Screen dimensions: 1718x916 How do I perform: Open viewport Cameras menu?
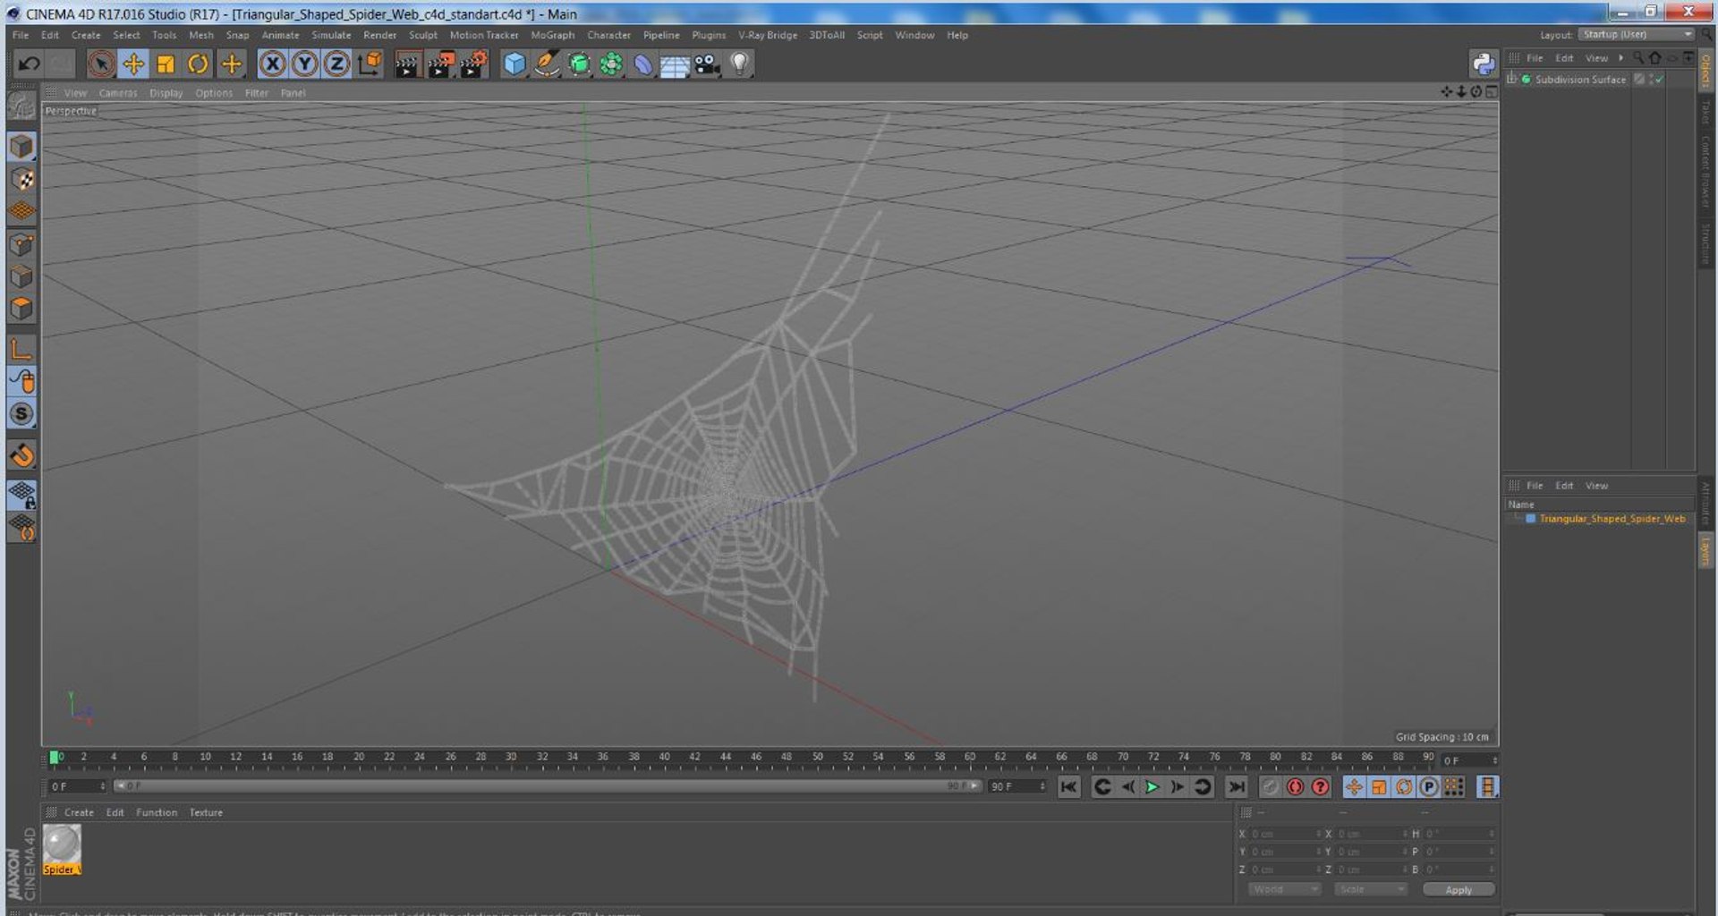pos(118,93)
